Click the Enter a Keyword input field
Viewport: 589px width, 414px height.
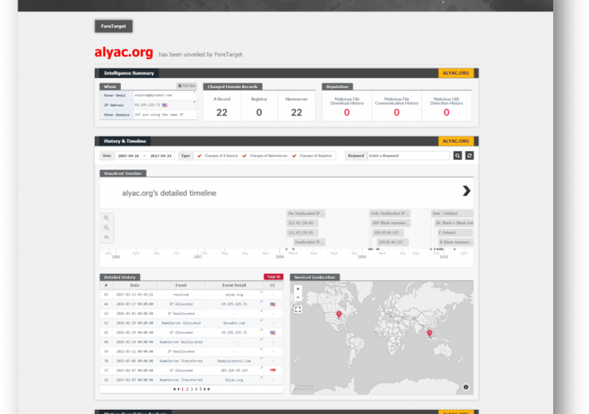click(x=408, y=155)
